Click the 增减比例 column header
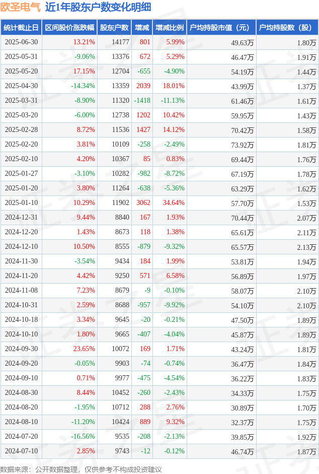319x474 pixels. (x=170, y=28)
